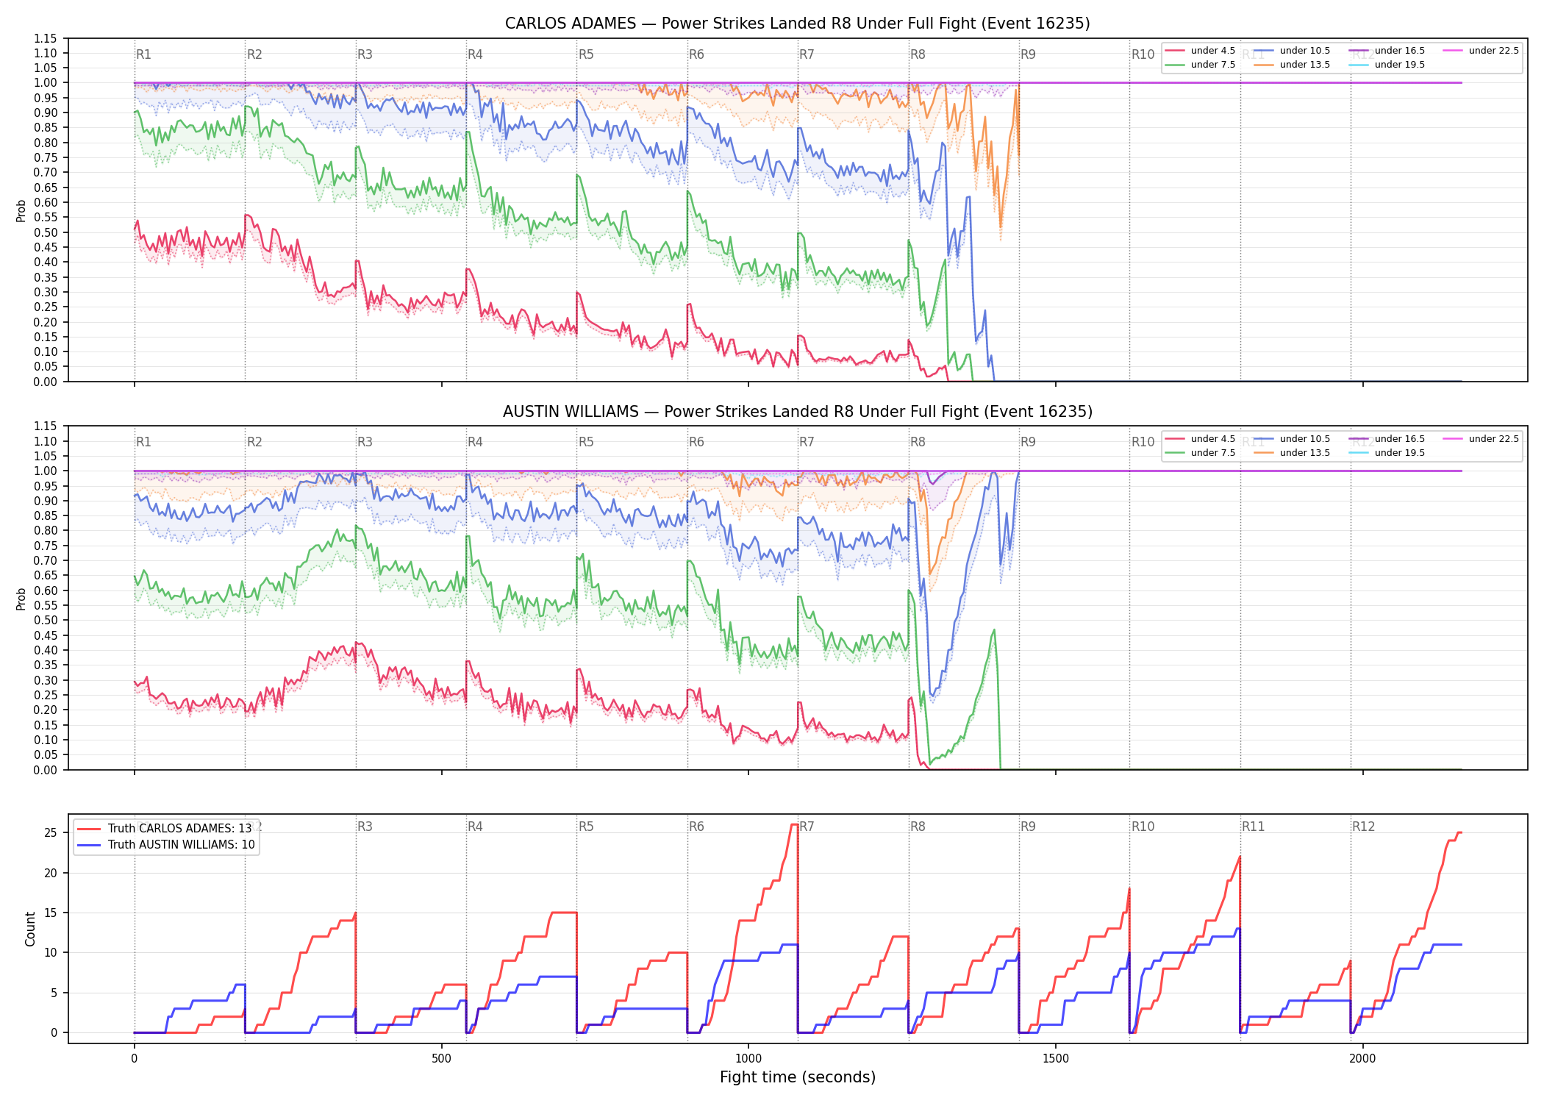Select 'under 10.5' in Austin Williams legend
Viewport: 1544px width, 1103px height.
tap(1304, 439)
